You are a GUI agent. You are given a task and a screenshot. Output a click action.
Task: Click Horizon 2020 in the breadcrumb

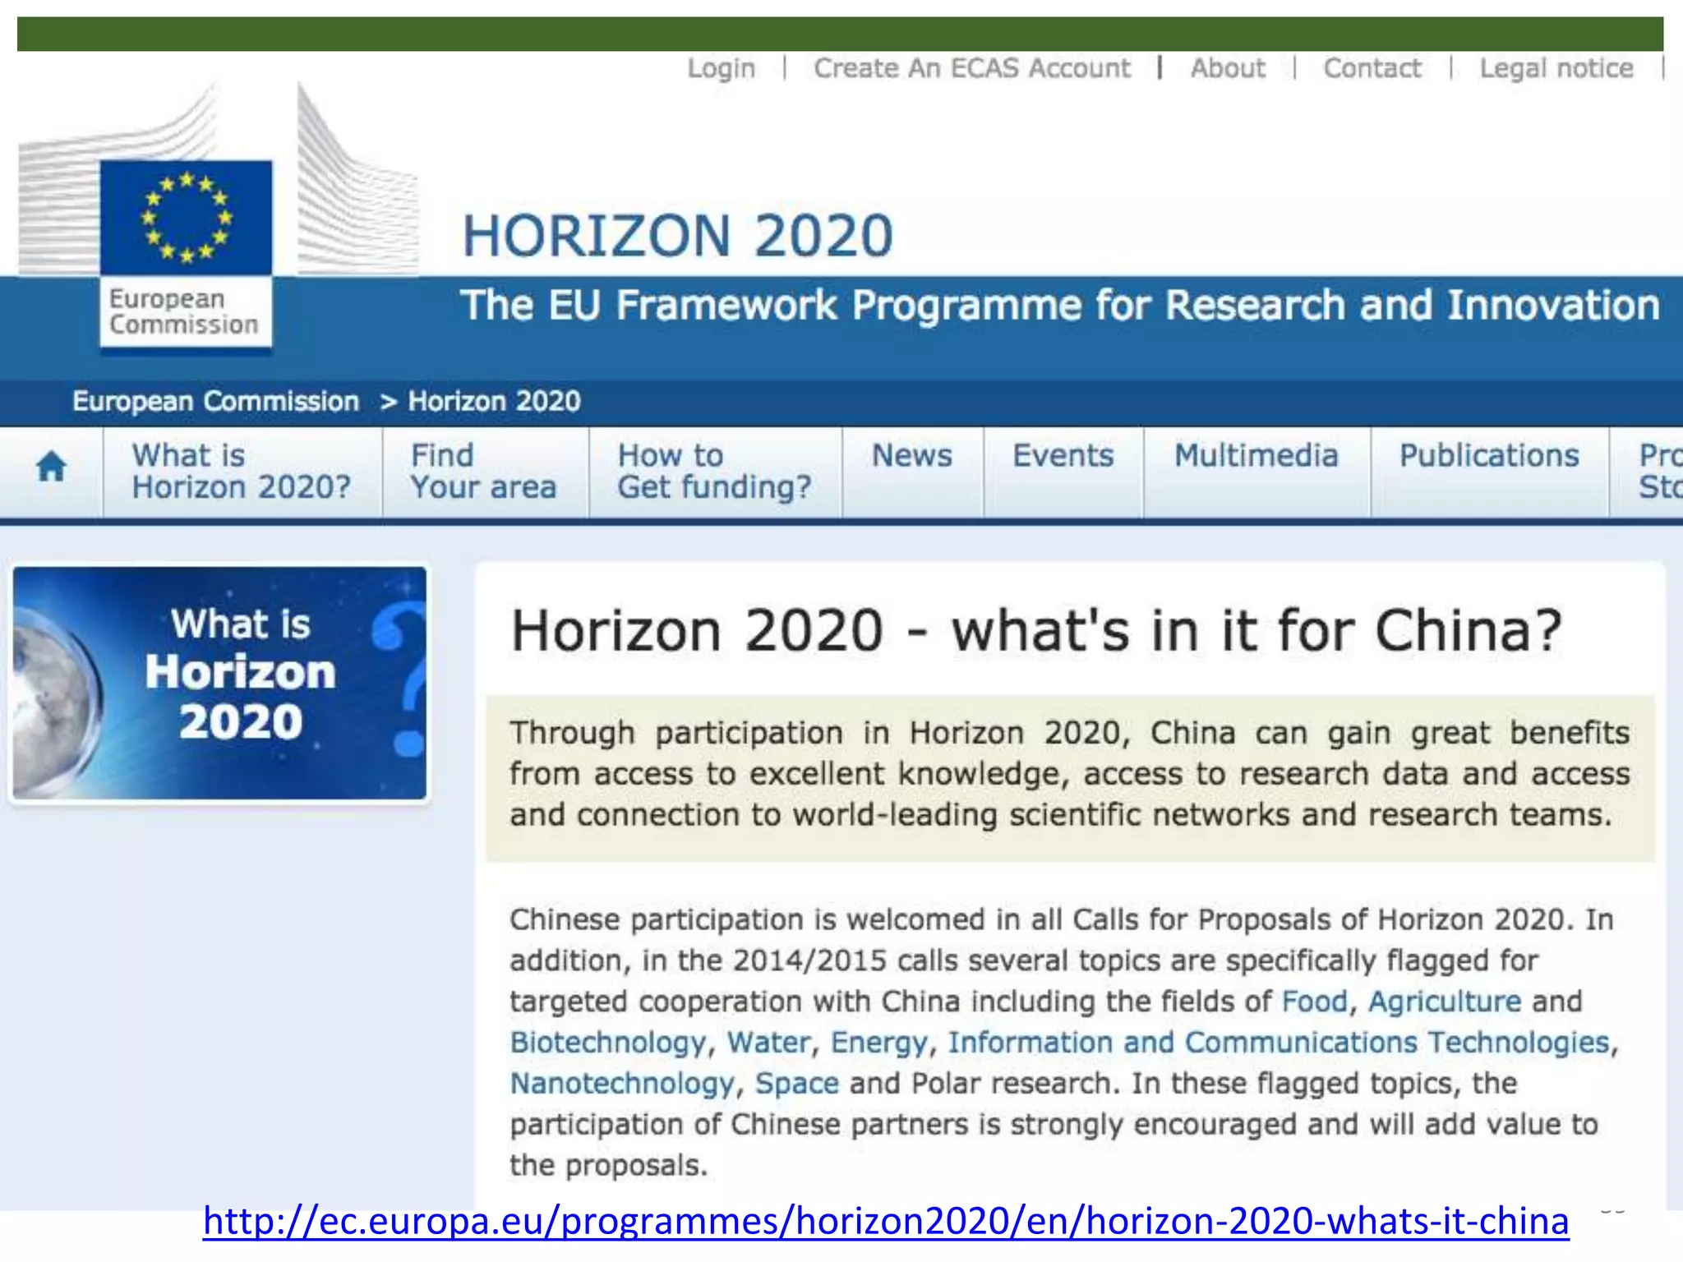[494, 401]
